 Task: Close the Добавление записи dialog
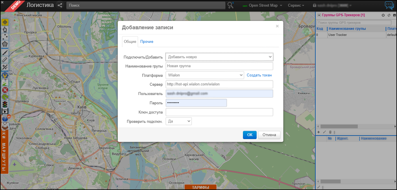pyautogui.click(x=277, y=26)
